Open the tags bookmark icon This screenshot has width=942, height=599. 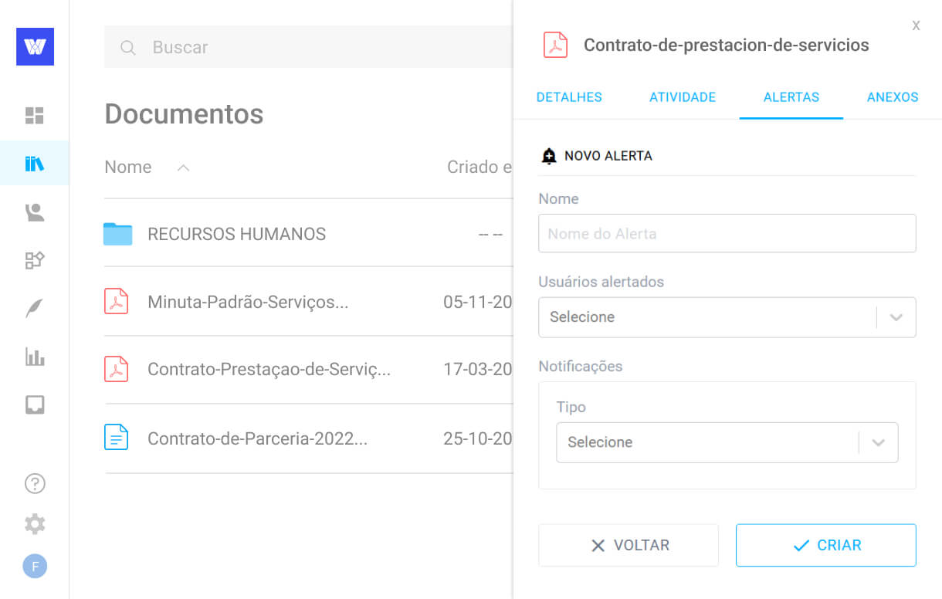click(34, 404)
